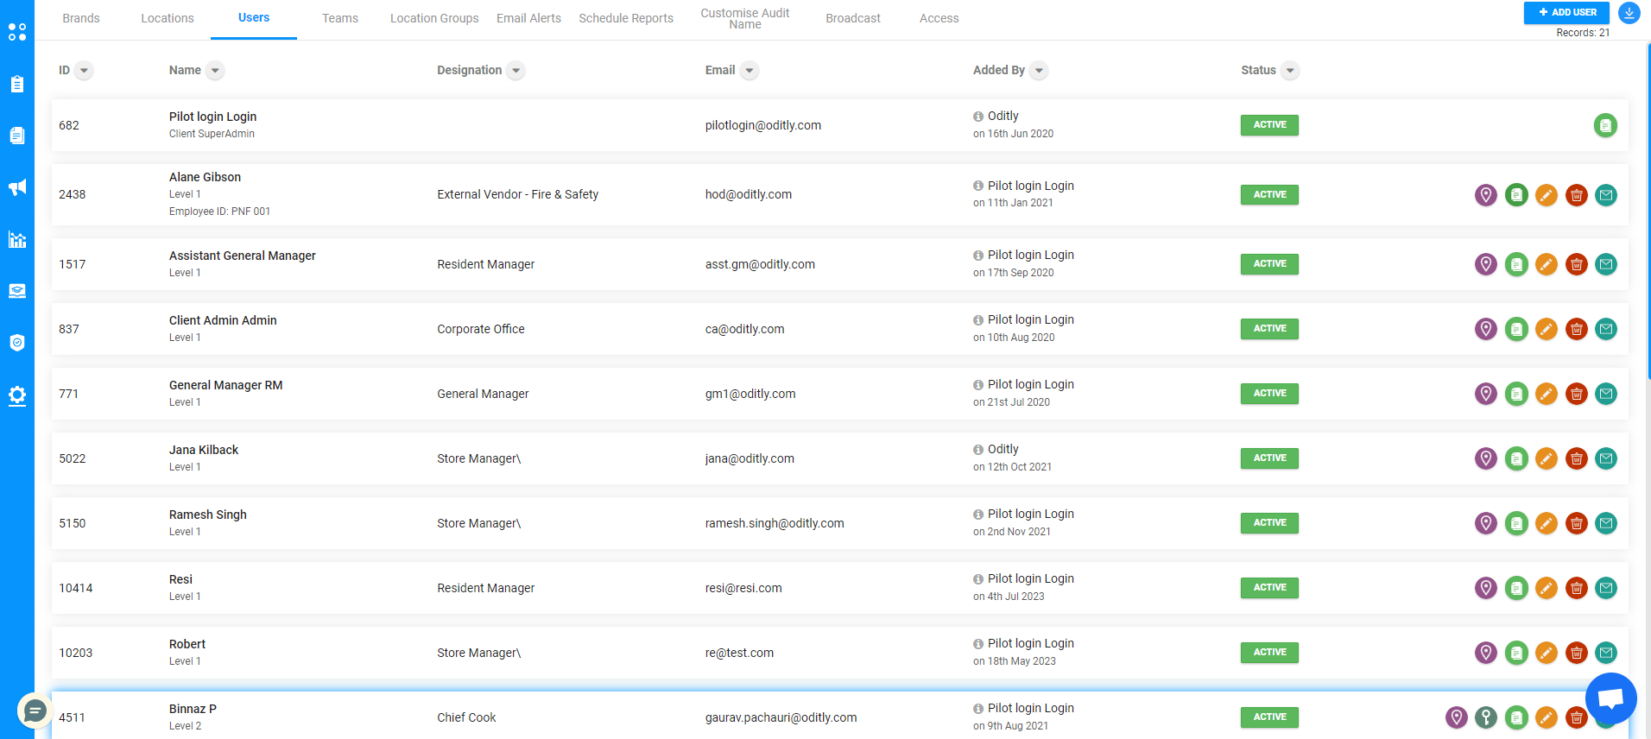Click edit pencil icon for Jana Kilback
The width and height of the screenshot is (1651, 739).
(x=1547, y=458)
